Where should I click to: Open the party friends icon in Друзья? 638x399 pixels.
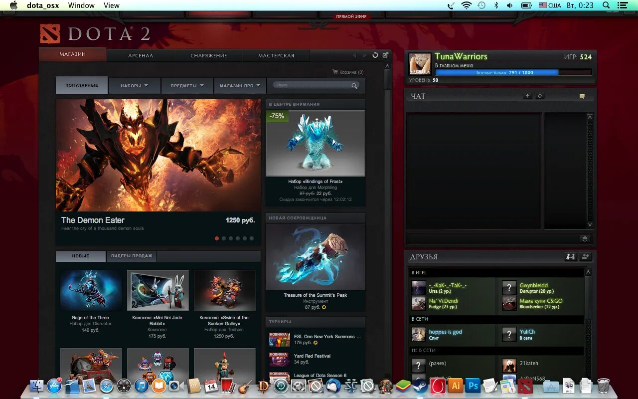tap(571, 256)
